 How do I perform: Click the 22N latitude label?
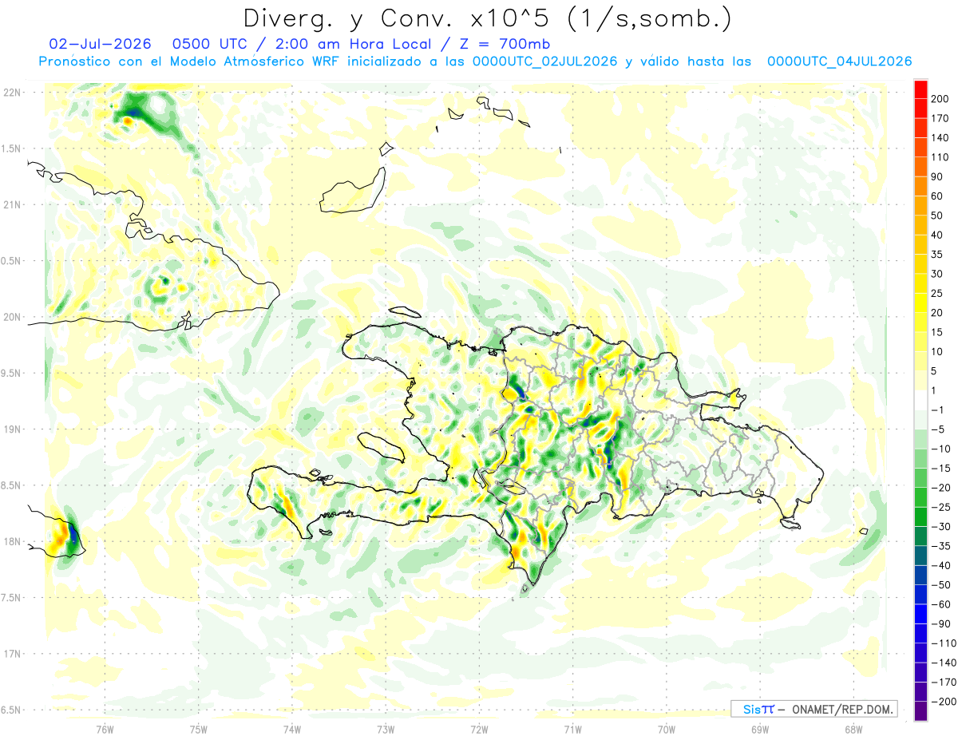(11, 93)
